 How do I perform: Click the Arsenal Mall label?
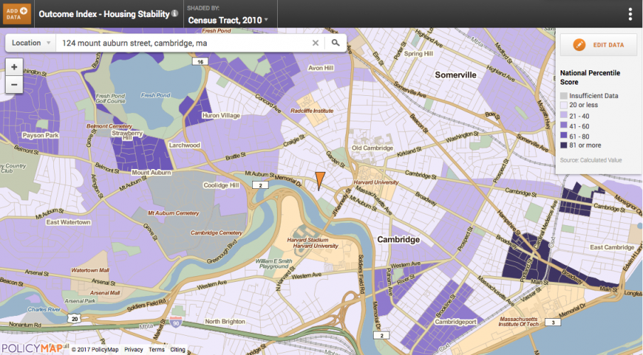click(x=105, y=293)
